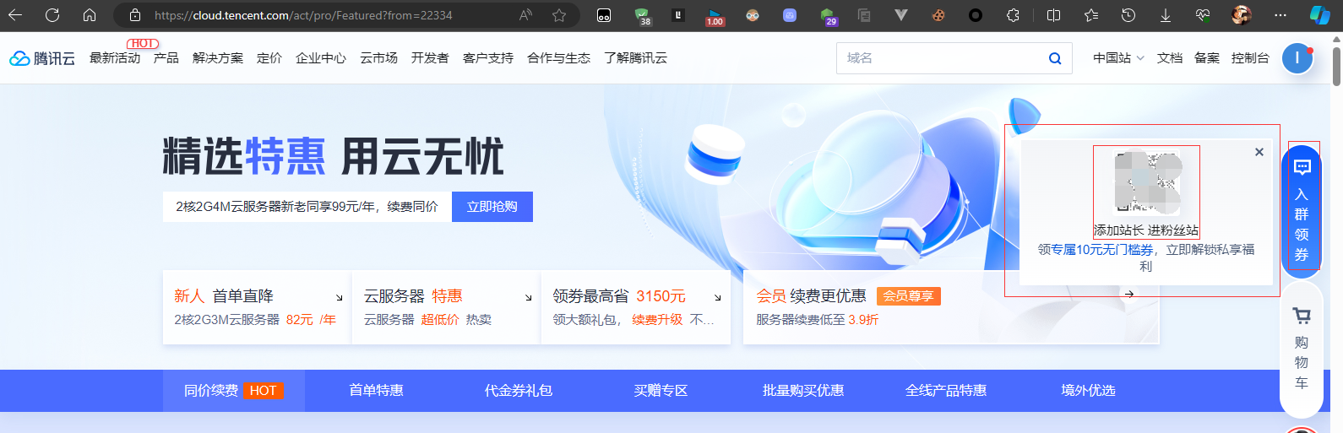Open the 解决方案 menu
The height and width of the screenshot is (433, 1343).
(x=218, y=58)
